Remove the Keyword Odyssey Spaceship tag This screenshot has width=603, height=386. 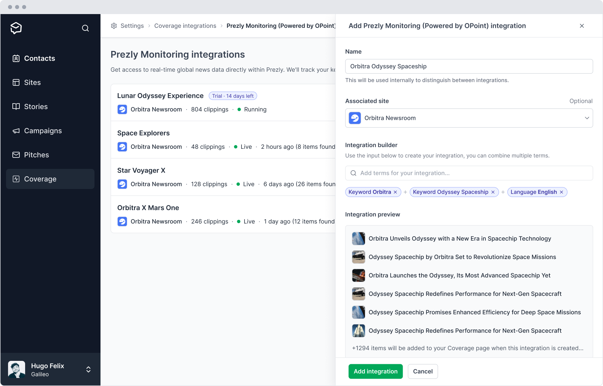pyautogui.click(x=493, y=192)
